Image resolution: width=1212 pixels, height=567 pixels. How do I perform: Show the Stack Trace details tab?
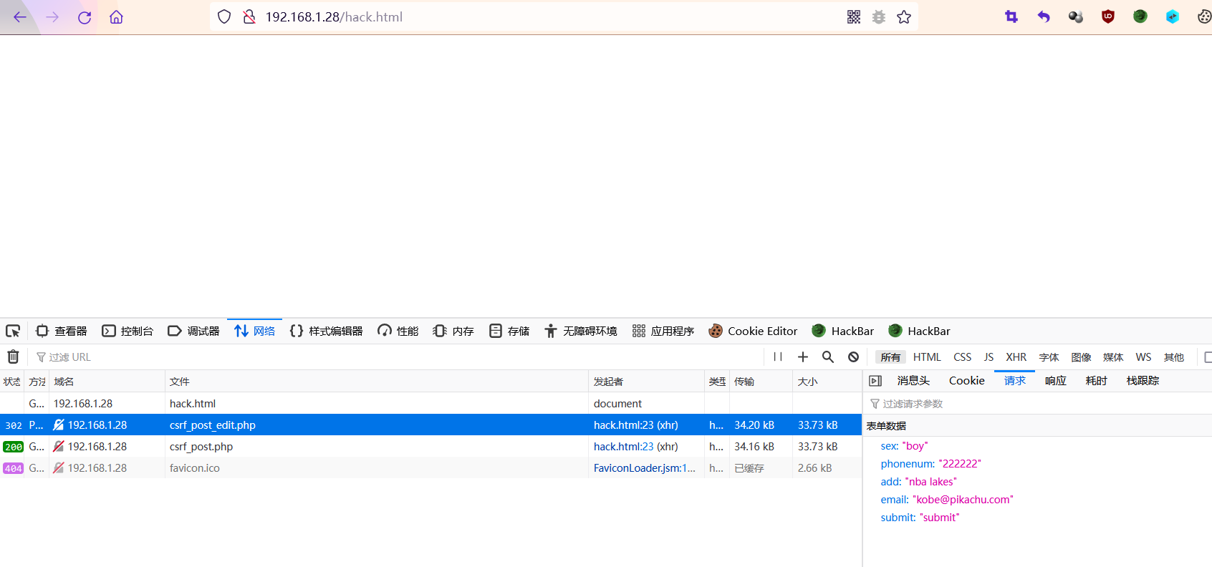(1143, 381)
